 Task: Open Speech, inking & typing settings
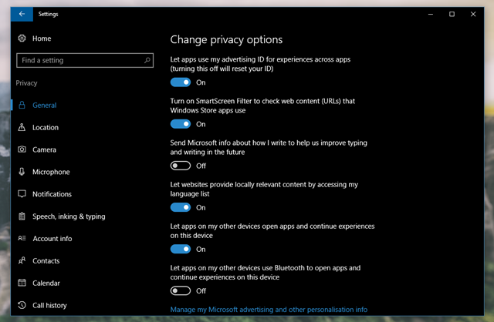coord(69,216)
